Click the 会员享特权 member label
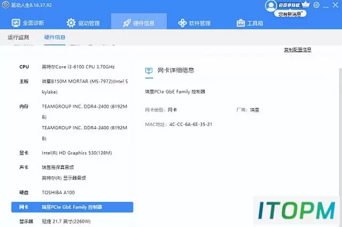 [x=289, y=5]
